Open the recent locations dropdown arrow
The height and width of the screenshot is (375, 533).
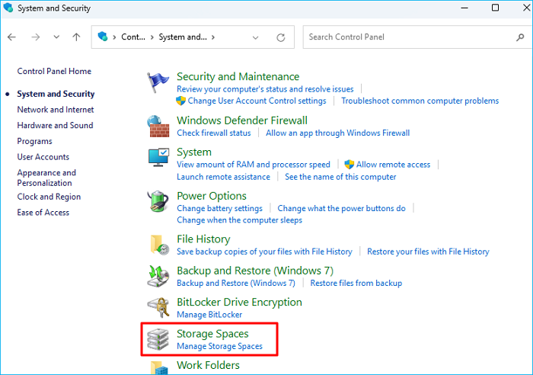[56, 37]
